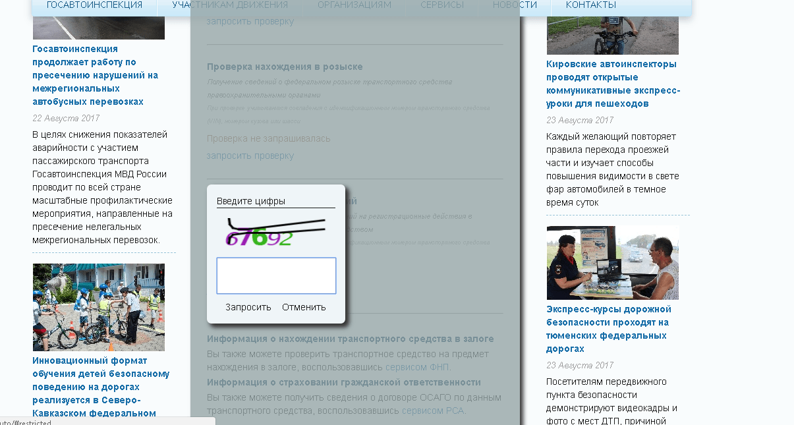Select ОРГАНИЗАЦИЯМ in the navigation bar
The width and height of the screenshot is (794, 425).
pyautogui.click(x=354, y=5)
